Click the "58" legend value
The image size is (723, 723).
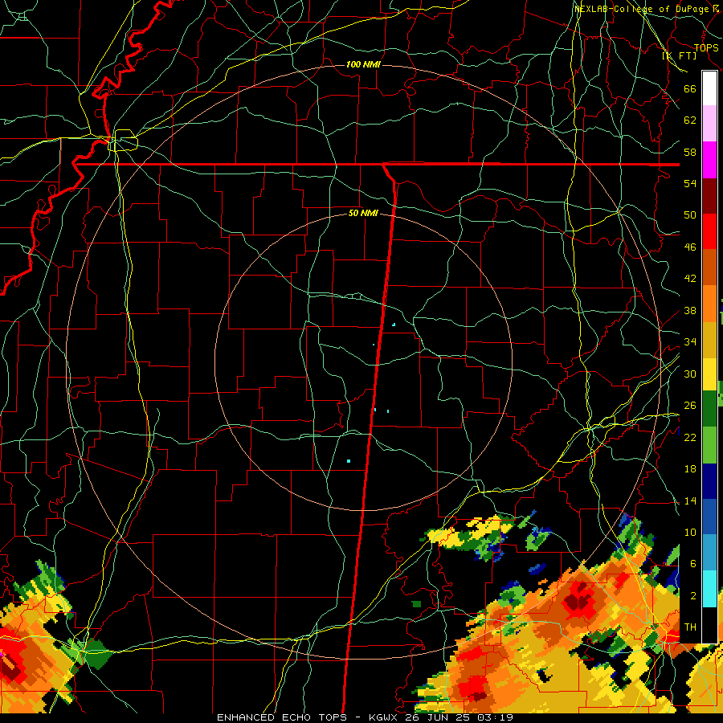tap(690, 152)
